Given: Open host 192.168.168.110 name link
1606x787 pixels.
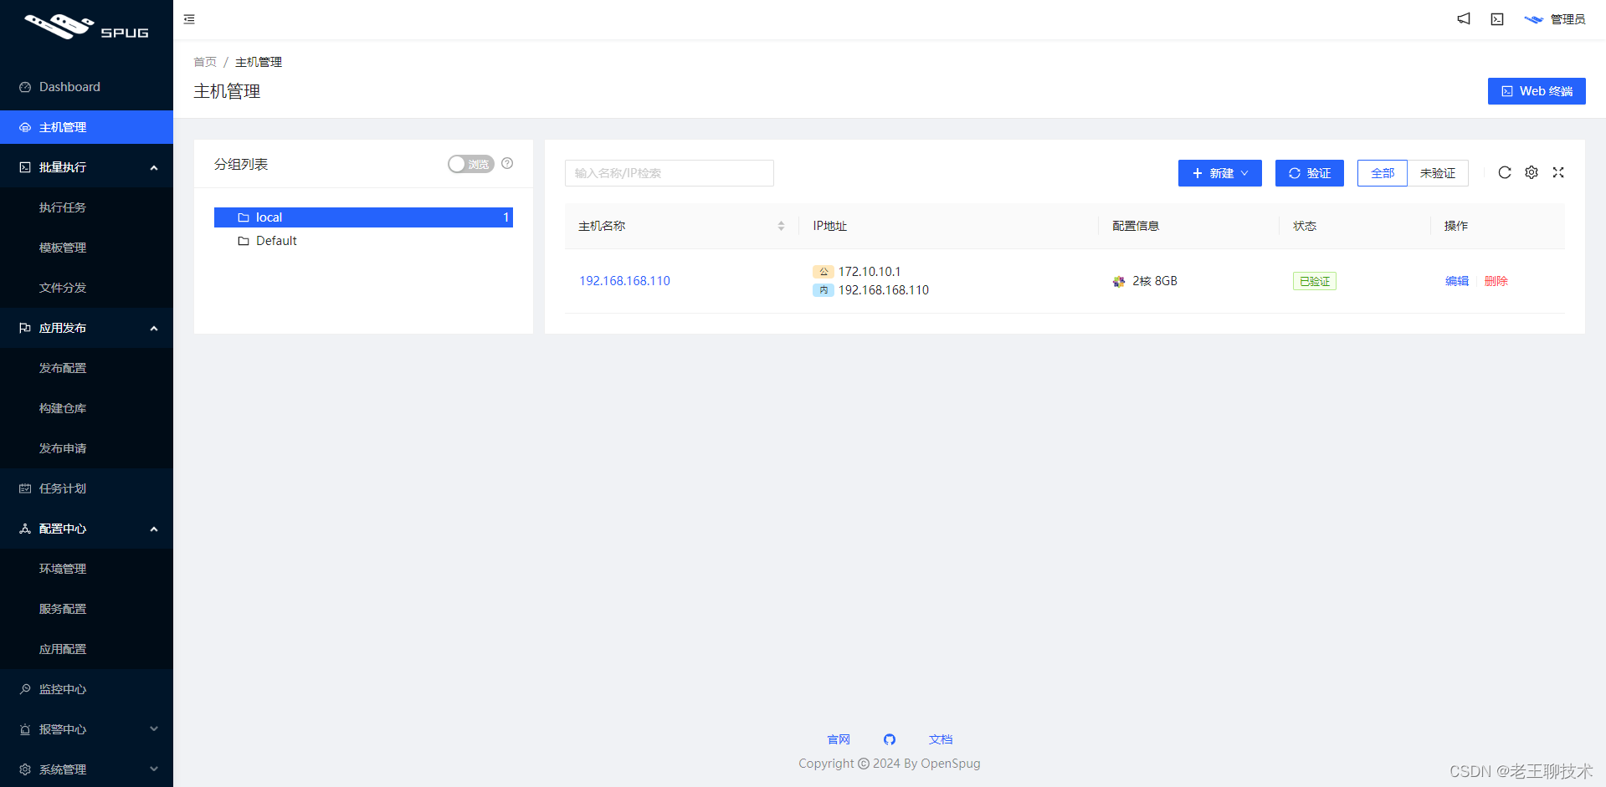Looking at the screenshot, I should tap(625, 281).
